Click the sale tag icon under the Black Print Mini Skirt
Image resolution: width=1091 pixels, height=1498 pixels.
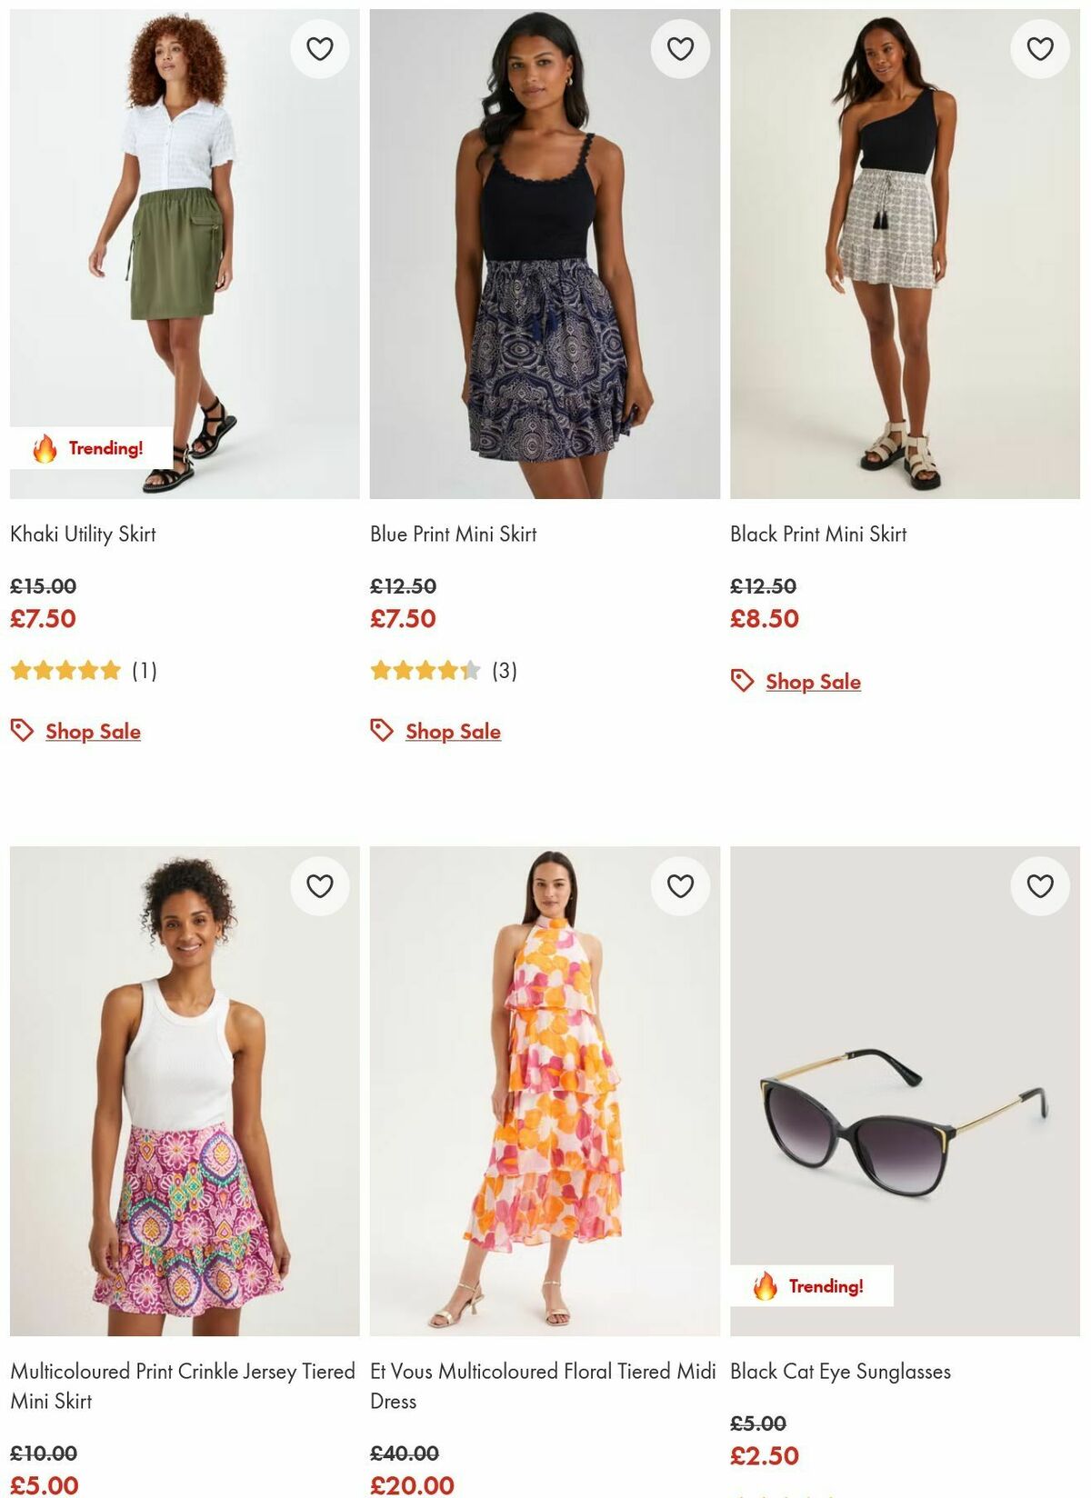(741, 681)
